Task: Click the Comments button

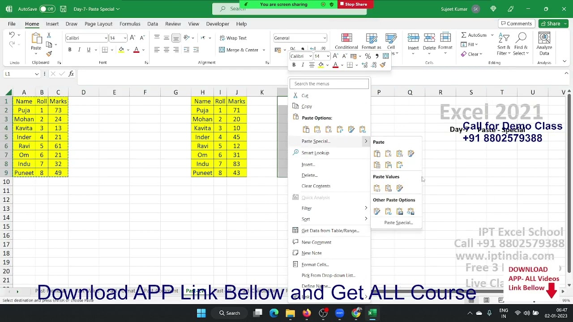Action: point(516,24)
